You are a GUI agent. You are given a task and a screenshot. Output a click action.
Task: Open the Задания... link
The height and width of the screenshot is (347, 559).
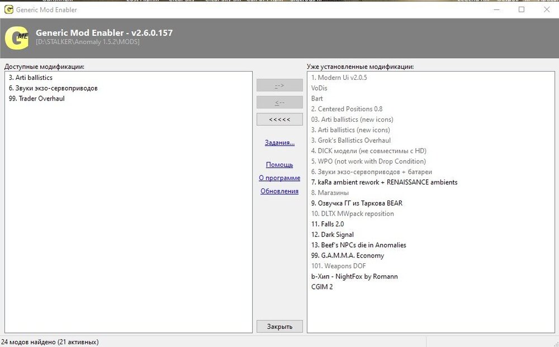(x=279, y=142)
